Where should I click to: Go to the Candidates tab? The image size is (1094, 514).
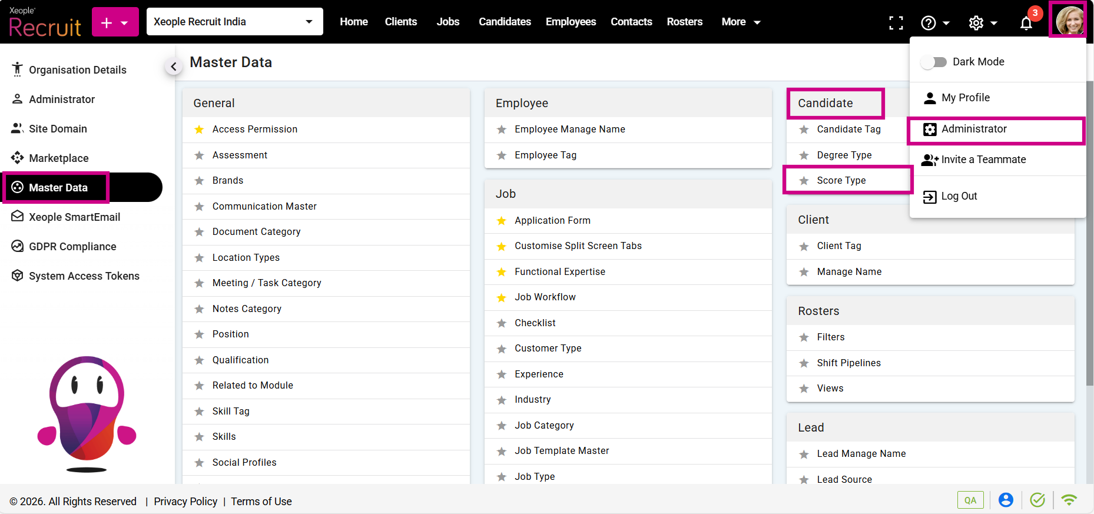pyautogui.click(x=505, y=22)
